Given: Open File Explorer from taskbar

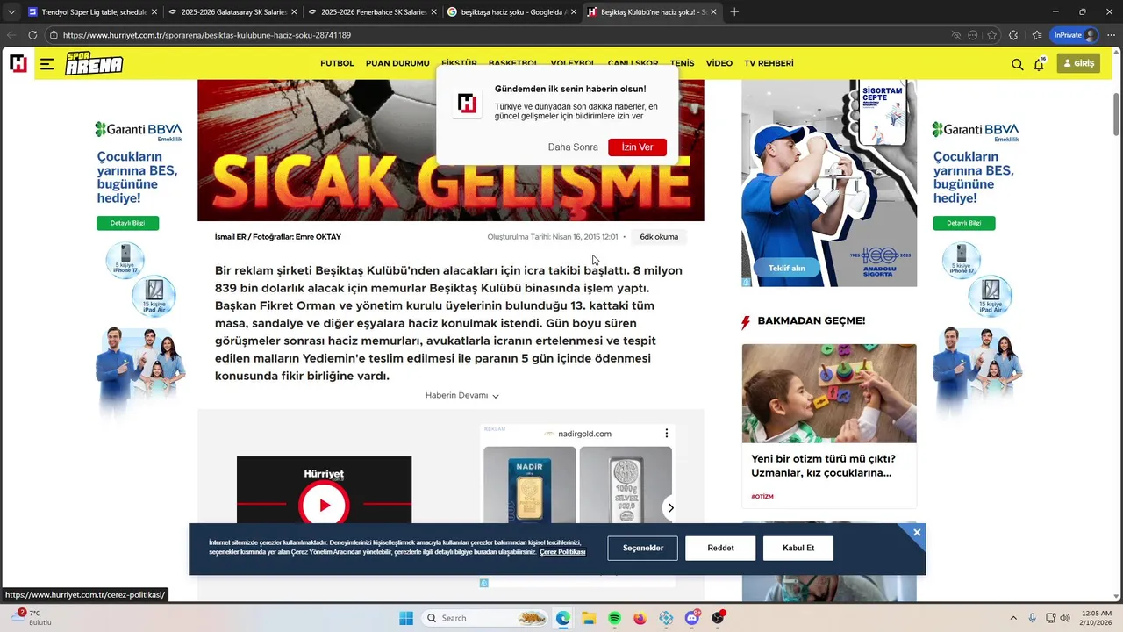Looking at the screenshot, I should click(x=589, y=618).
